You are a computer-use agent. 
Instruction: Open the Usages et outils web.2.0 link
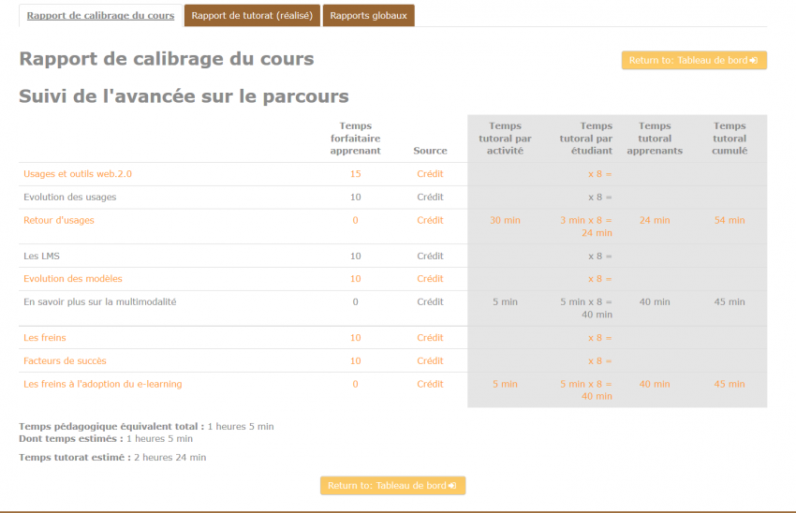(78, 174)
